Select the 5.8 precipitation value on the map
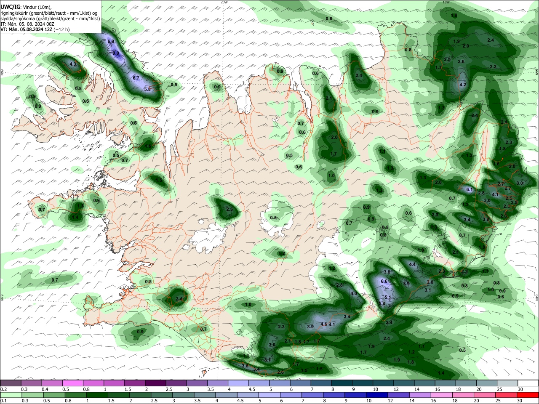The height and width of the screenshot is (404, 539). (147, 90)
